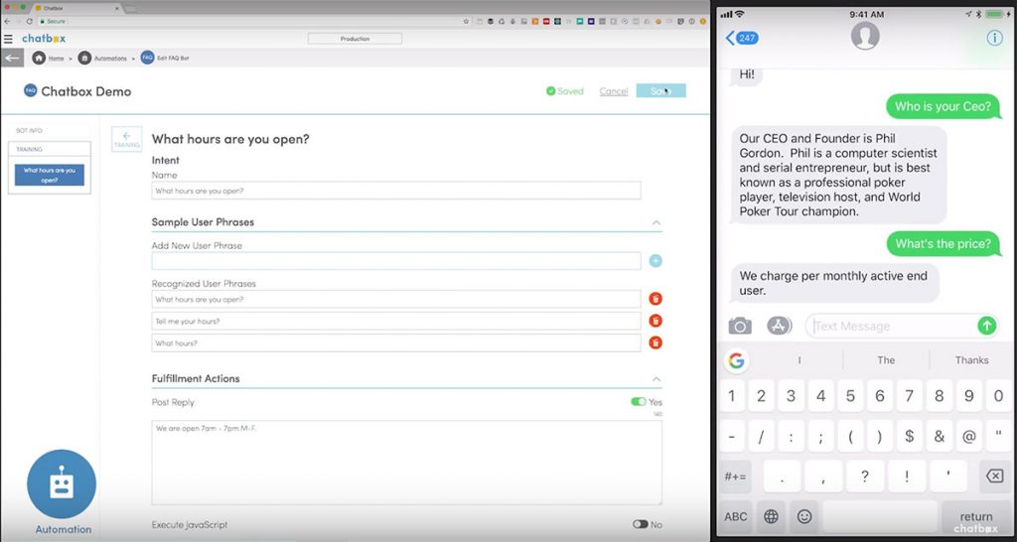The height and width of the screenshot is (542, 1017).
Task: Click the Automation robot icon
Action: [62, 484]
